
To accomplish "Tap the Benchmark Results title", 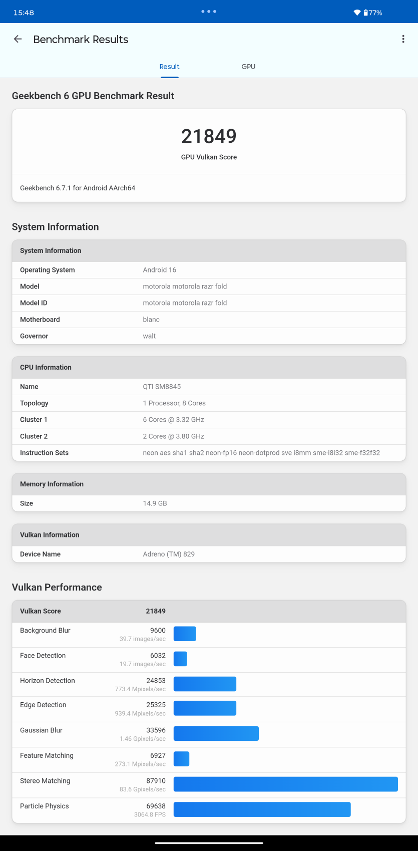I will click(81, 39).
